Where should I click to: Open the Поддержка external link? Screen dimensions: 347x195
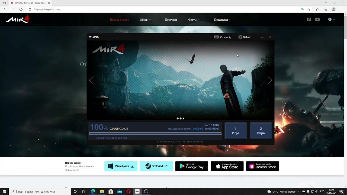pyautogui.click(x=222, y=20)
